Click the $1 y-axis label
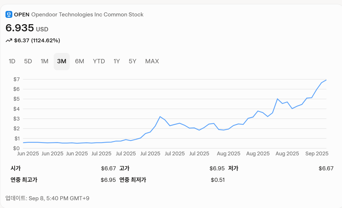This screenshot has height=208, width=342. pyautogui.click(x=17, y=138)
